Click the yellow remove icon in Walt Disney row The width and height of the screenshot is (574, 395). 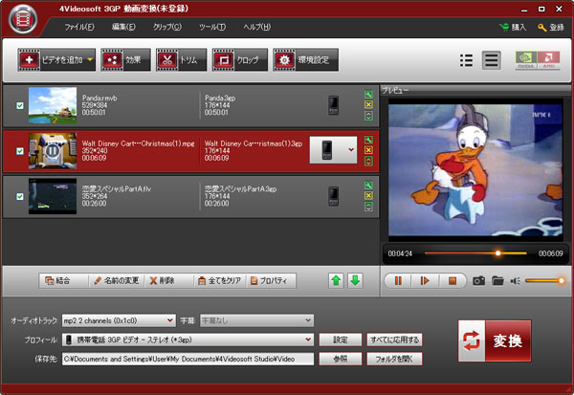pyautogui.click(x=368, y=150)
